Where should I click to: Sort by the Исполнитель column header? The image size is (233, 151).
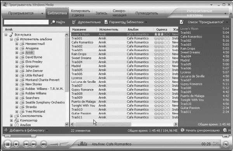(x=111, y=29)
